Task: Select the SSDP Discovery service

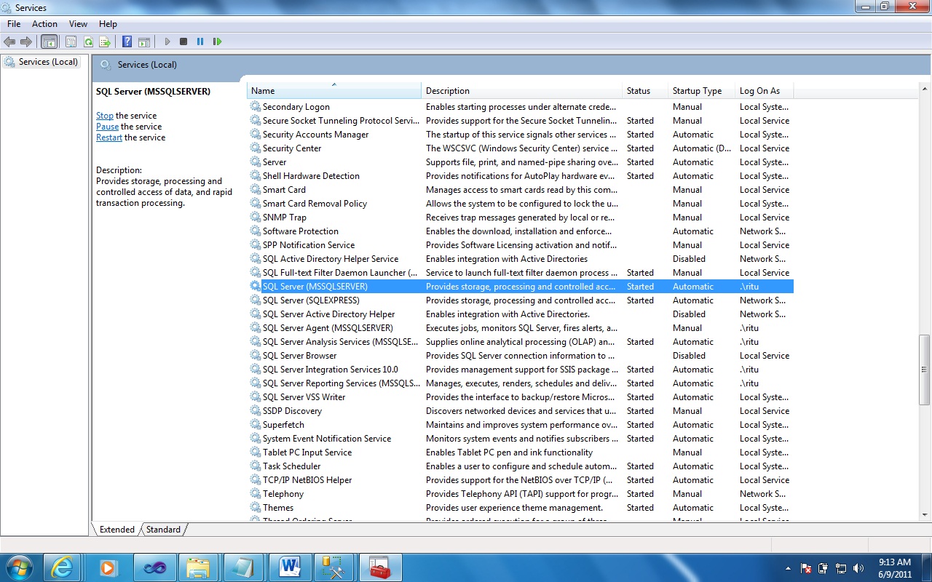Action: [x=520, y=411]
